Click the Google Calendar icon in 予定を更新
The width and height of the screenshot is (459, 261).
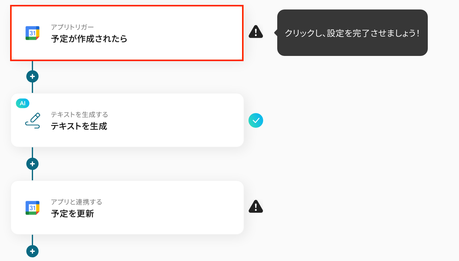coord(32,208)
